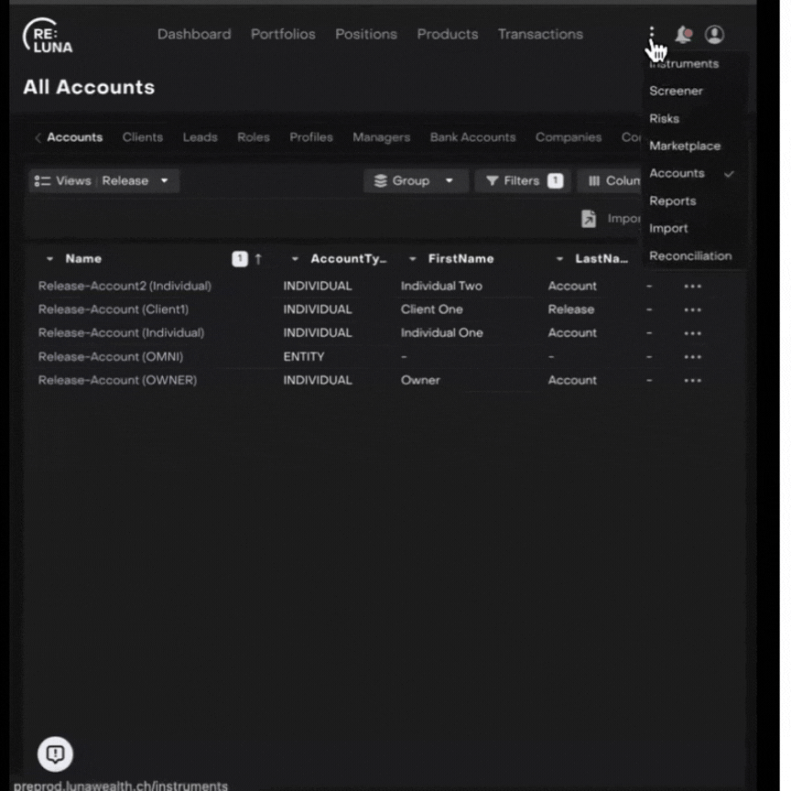The image size is (791, 791).
Task: Click the Import file icon
Action: click(x=589, y=219)
